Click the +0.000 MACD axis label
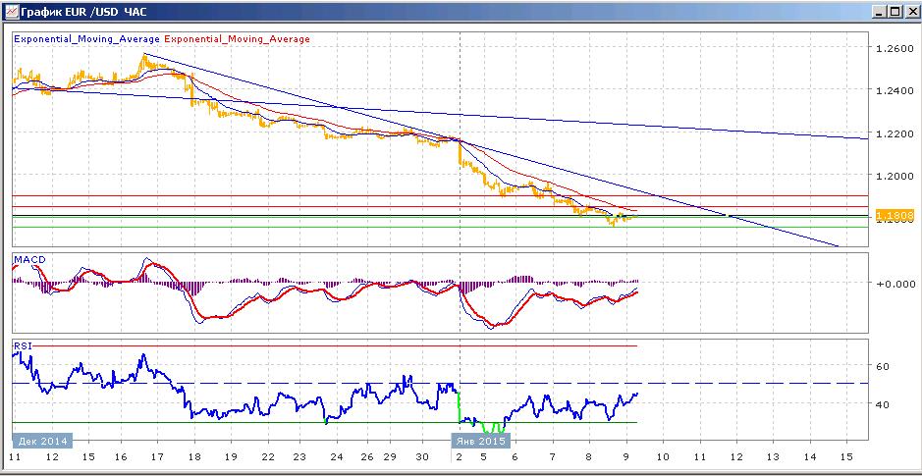The width and height of the screenshot is (922, 476). 892,284
